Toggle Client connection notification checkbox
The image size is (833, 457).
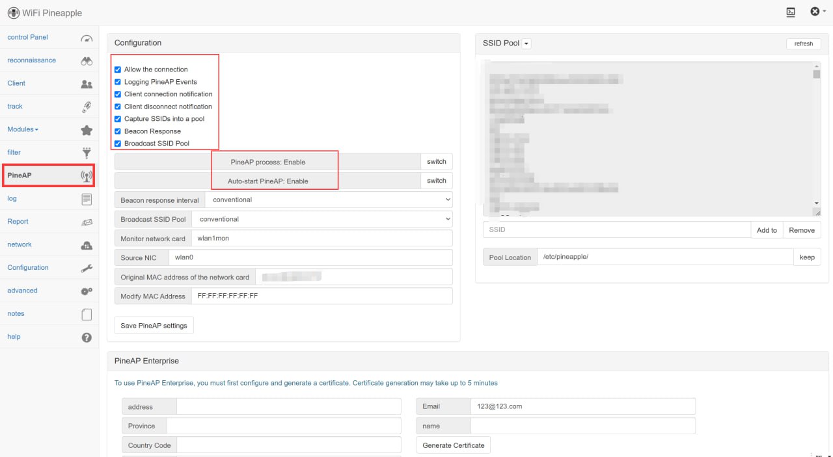click(118, 94)
